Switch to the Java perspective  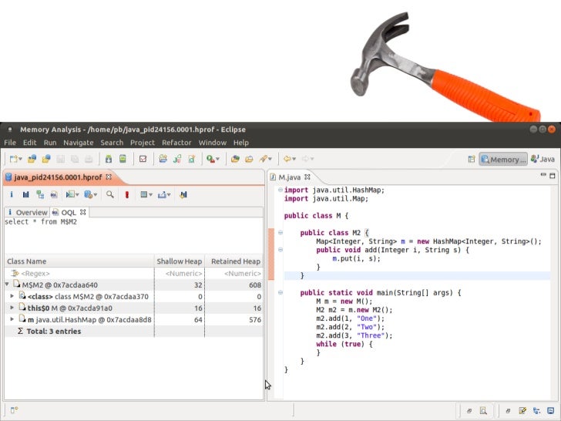click(543, 160)
